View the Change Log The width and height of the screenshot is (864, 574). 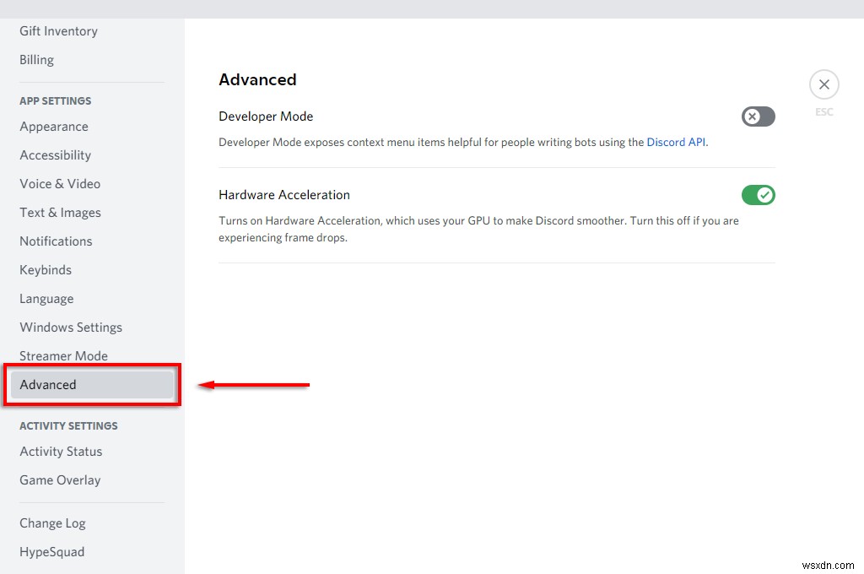[x=52, y=523]
